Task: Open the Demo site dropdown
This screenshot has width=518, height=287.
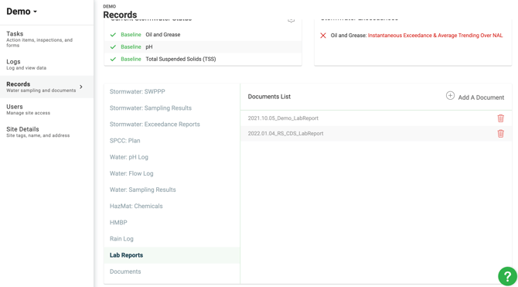Action: (x=22, y=12)
